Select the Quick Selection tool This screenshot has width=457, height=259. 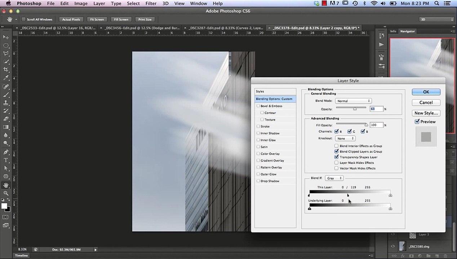click(x=6, y=62)
